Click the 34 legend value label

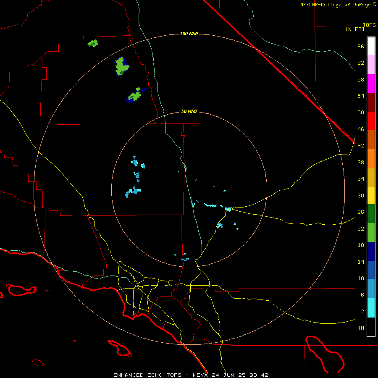pos(361,179)
